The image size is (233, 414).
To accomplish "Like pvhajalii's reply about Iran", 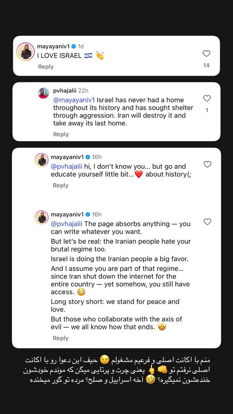I will [x=207, y=99].
